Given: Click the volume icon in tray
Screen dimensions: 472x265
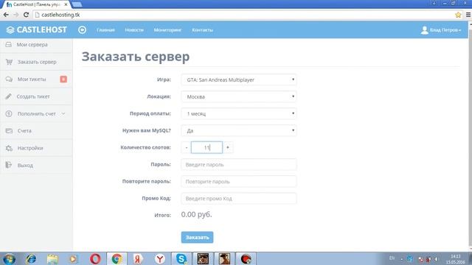Looking at the screenshot, I should 436,259.
